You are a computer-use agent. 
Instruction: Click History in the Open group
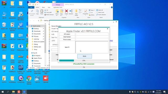pyautogui.click(x=92, y=15)
